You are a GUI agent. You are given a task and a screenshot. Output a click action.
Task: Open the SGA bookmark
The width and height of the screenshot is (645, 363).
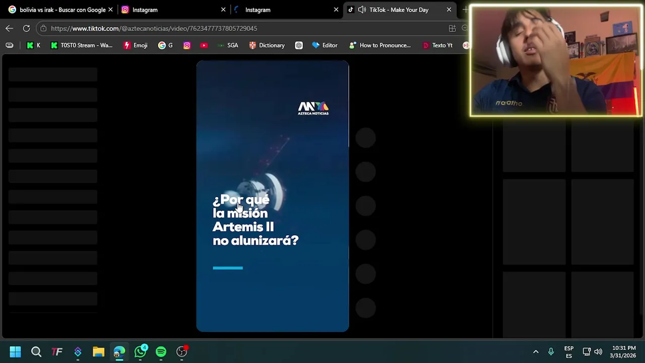[x=228, y=45]
